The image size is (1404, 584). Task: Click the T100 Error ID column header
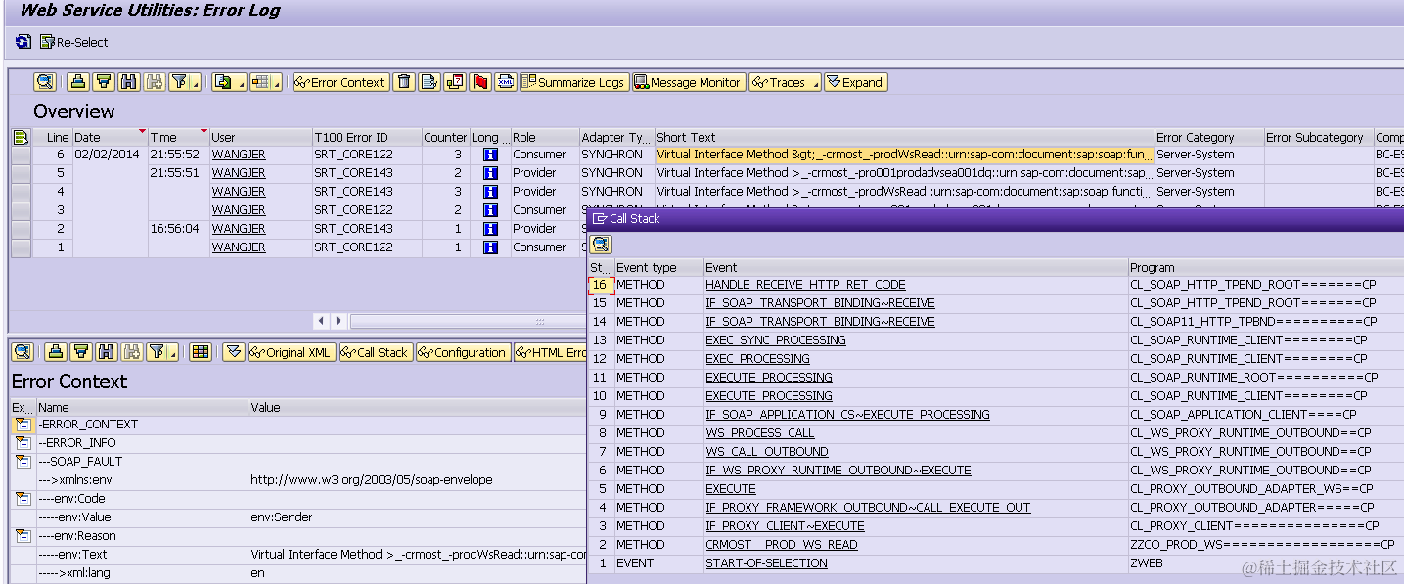pyautogui.click(x=366, y=137)
